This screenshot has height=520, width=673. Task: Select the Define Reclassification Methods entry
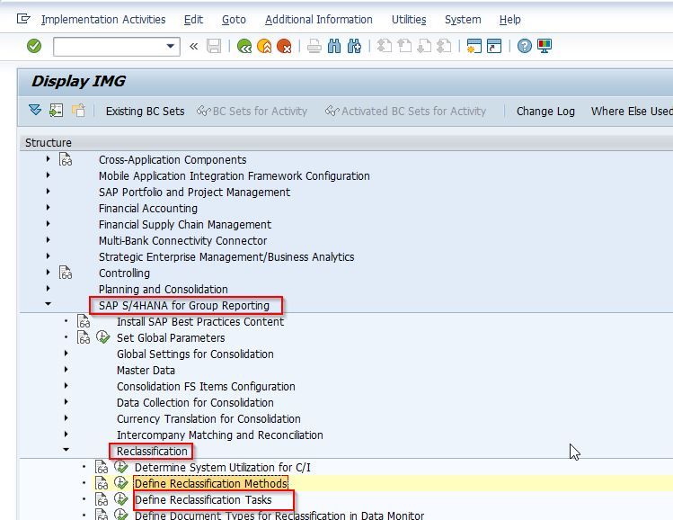pyautogui.click(x=211, y=484)
